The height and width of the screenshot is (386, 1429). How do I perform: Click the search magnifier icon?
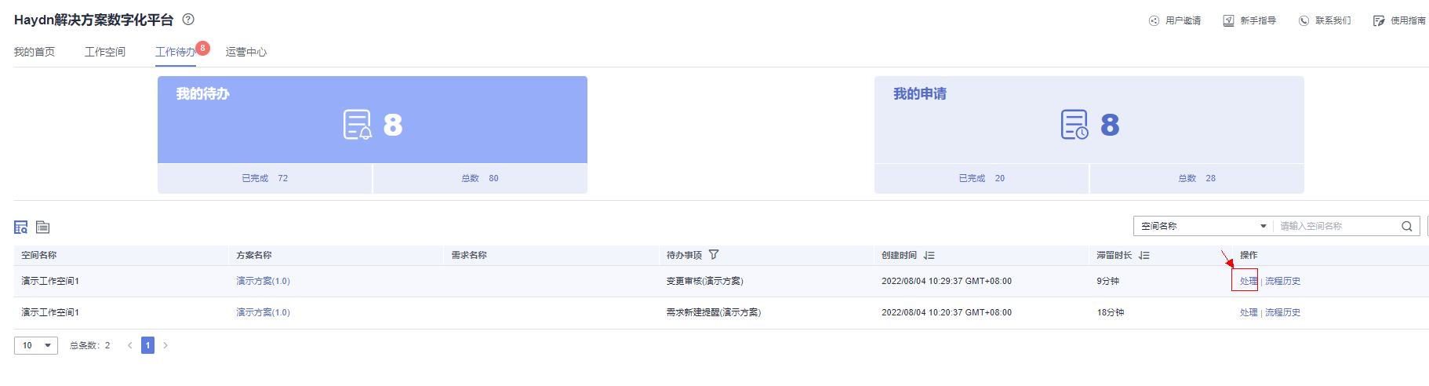pos(1407,226)
